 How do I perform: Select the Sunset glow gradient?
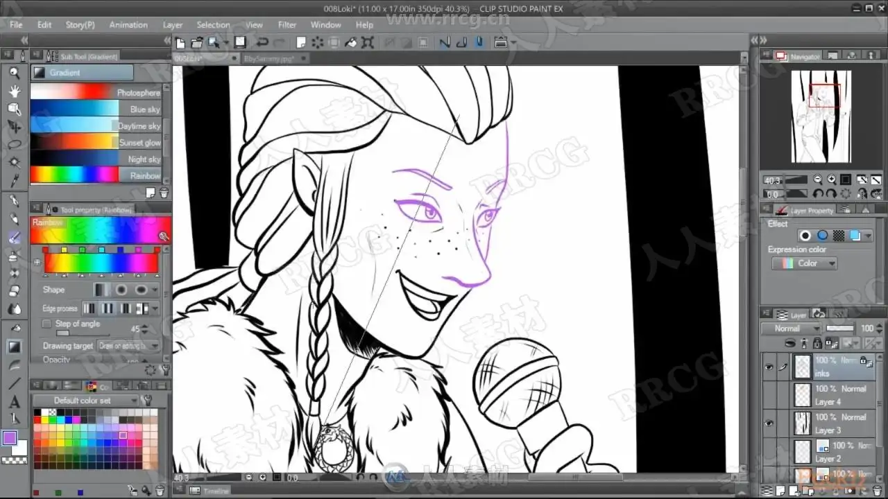pyautogui.click(x=96, y=142)
